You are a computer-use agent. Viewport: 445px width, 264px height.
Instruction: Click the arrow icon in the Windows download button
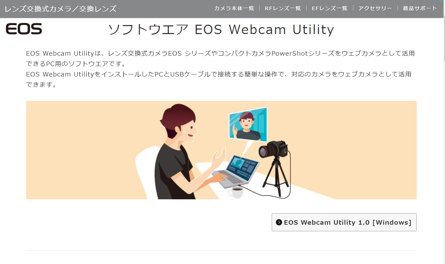(279, 222)
